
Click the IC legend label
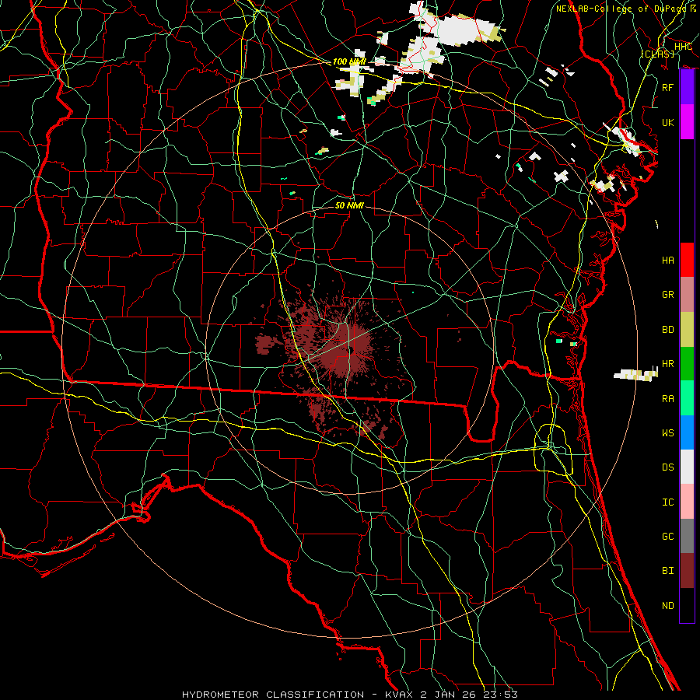click(x=667, y=502)
